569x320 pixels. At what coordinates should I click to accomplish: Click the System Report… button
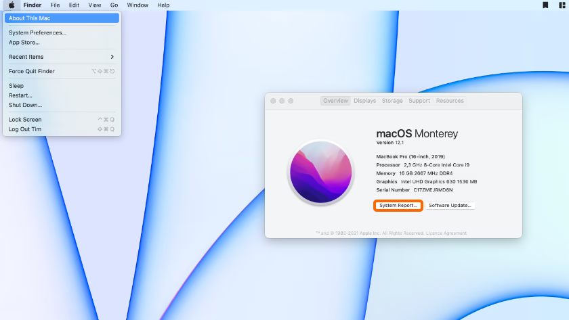(x=398, y=206)
